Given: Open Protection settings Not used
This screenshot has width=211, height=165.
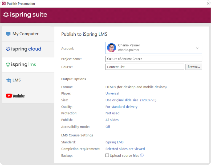Looking at the screenshot, I should click(x=112, y=113).
